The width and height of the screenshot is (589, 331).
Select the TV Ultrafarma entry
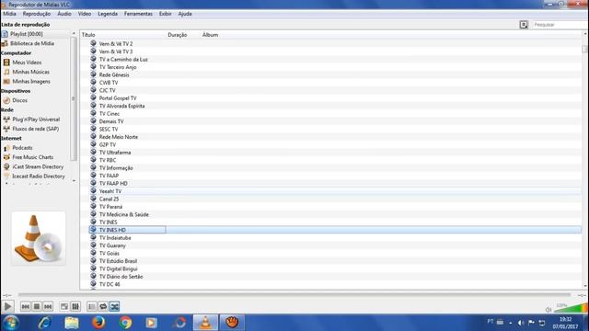point(115,153)
